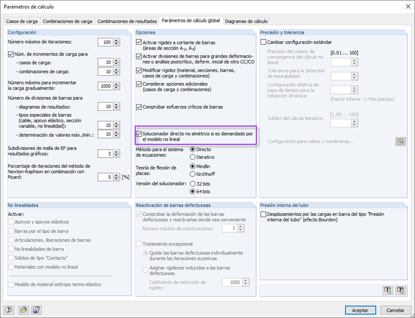Click the floppy disk save settings icon

tap(36, 310)
